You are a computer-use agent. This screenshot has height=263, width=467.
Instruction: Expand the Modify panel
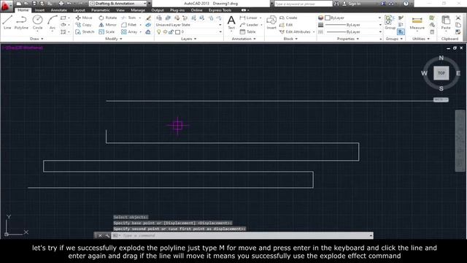pyautogui.click(x=114, y=39)
